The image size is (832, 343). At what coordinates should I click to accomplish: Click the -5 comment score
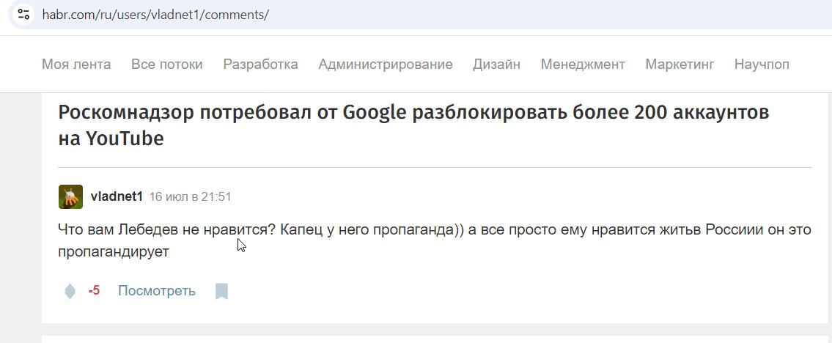(94, 291)
